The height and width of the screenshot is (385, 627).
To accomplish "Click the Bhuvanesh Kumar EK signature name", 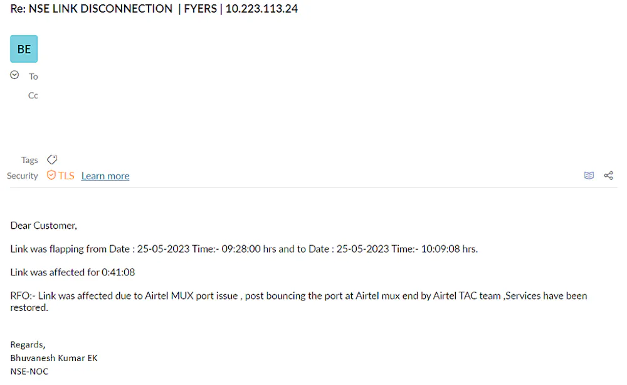I will 54,358.
